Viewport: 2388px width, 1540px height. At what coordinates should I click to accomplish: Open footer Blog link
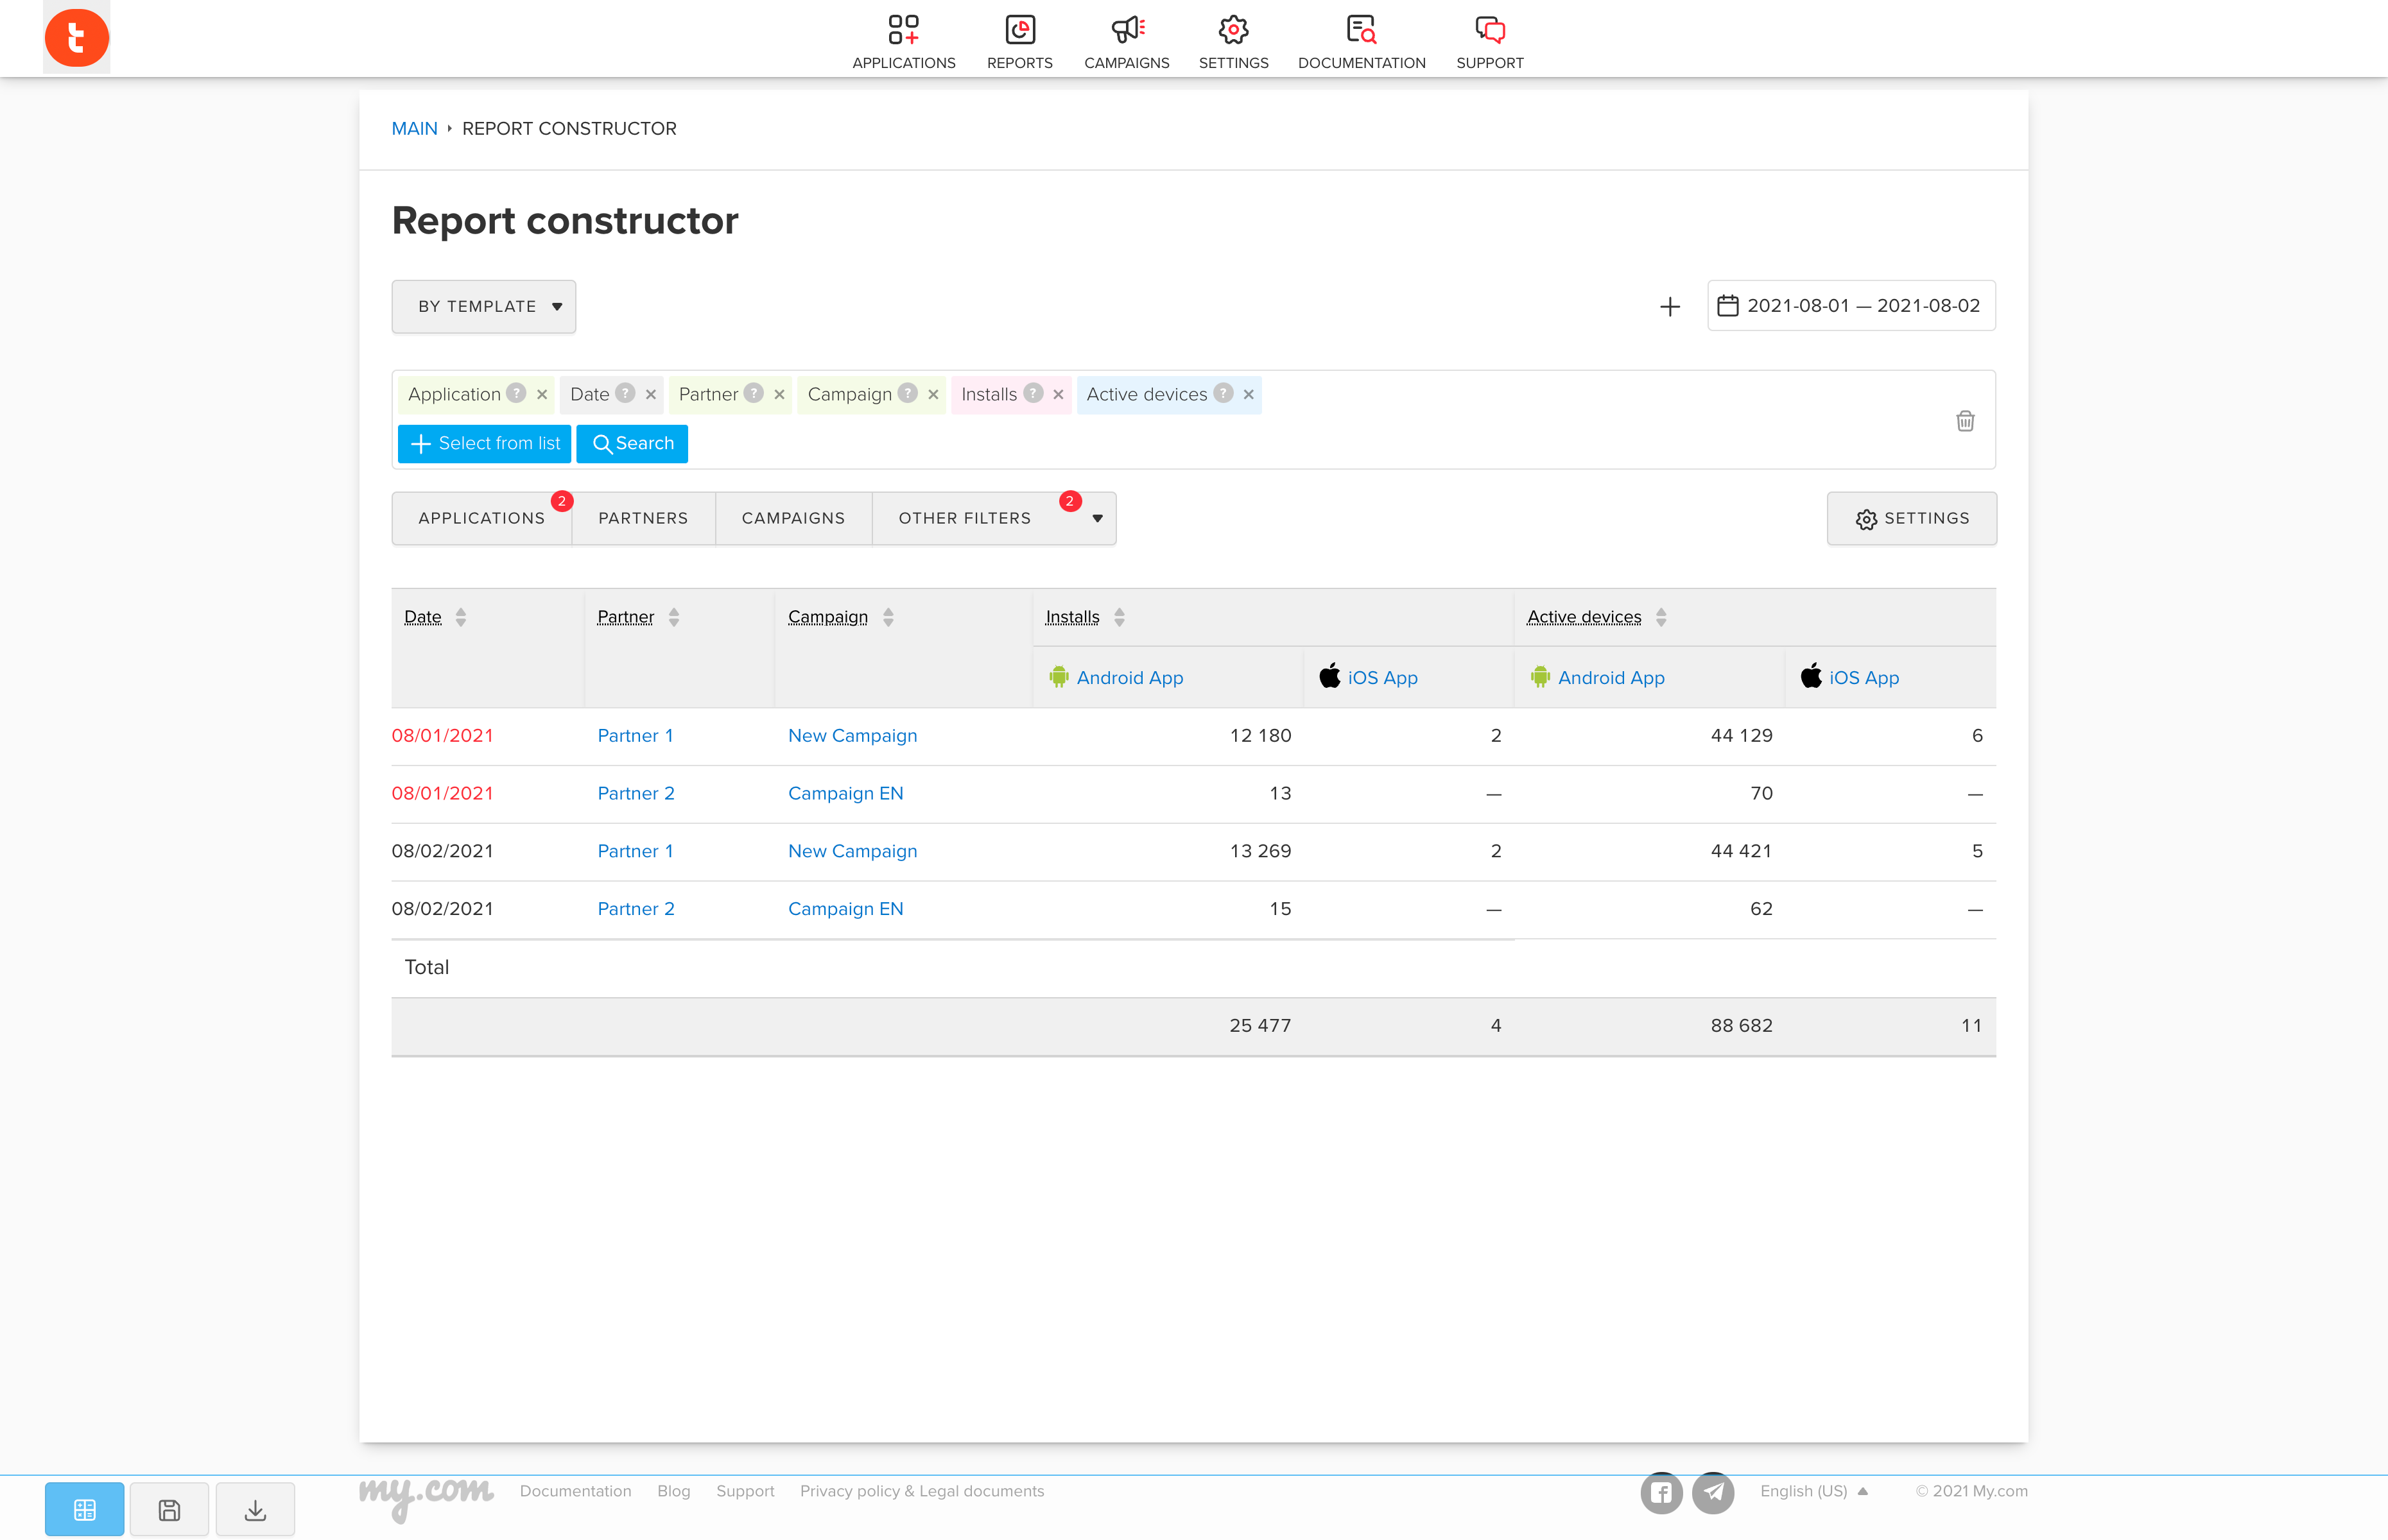coord(673,1491)
